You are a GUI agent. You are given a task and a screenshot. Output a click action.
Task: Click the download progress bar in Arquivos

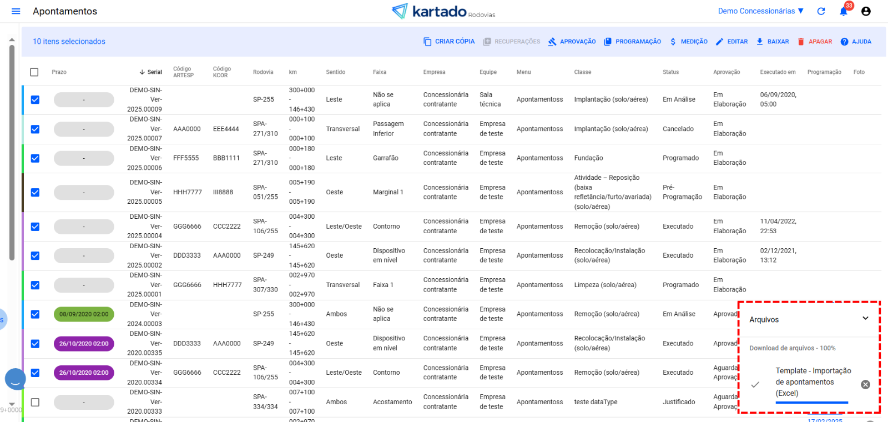tap(811, 402)
